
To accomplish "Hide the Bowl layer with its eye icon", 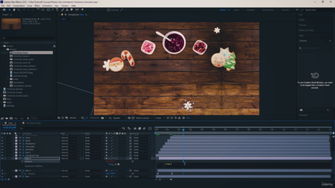I will (x=2, y=140).
